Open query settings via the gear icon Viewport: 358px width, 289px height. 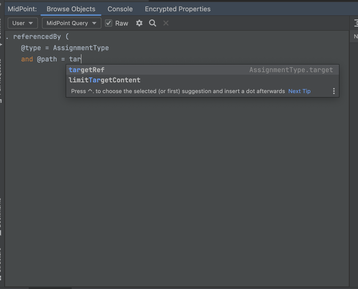click(x=139, y=23)
